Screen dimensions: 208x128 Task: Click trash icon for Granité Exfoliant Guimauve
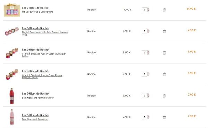coord(164,53)
